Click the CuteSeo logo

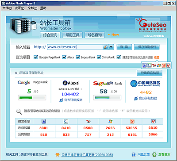[151, 25]
